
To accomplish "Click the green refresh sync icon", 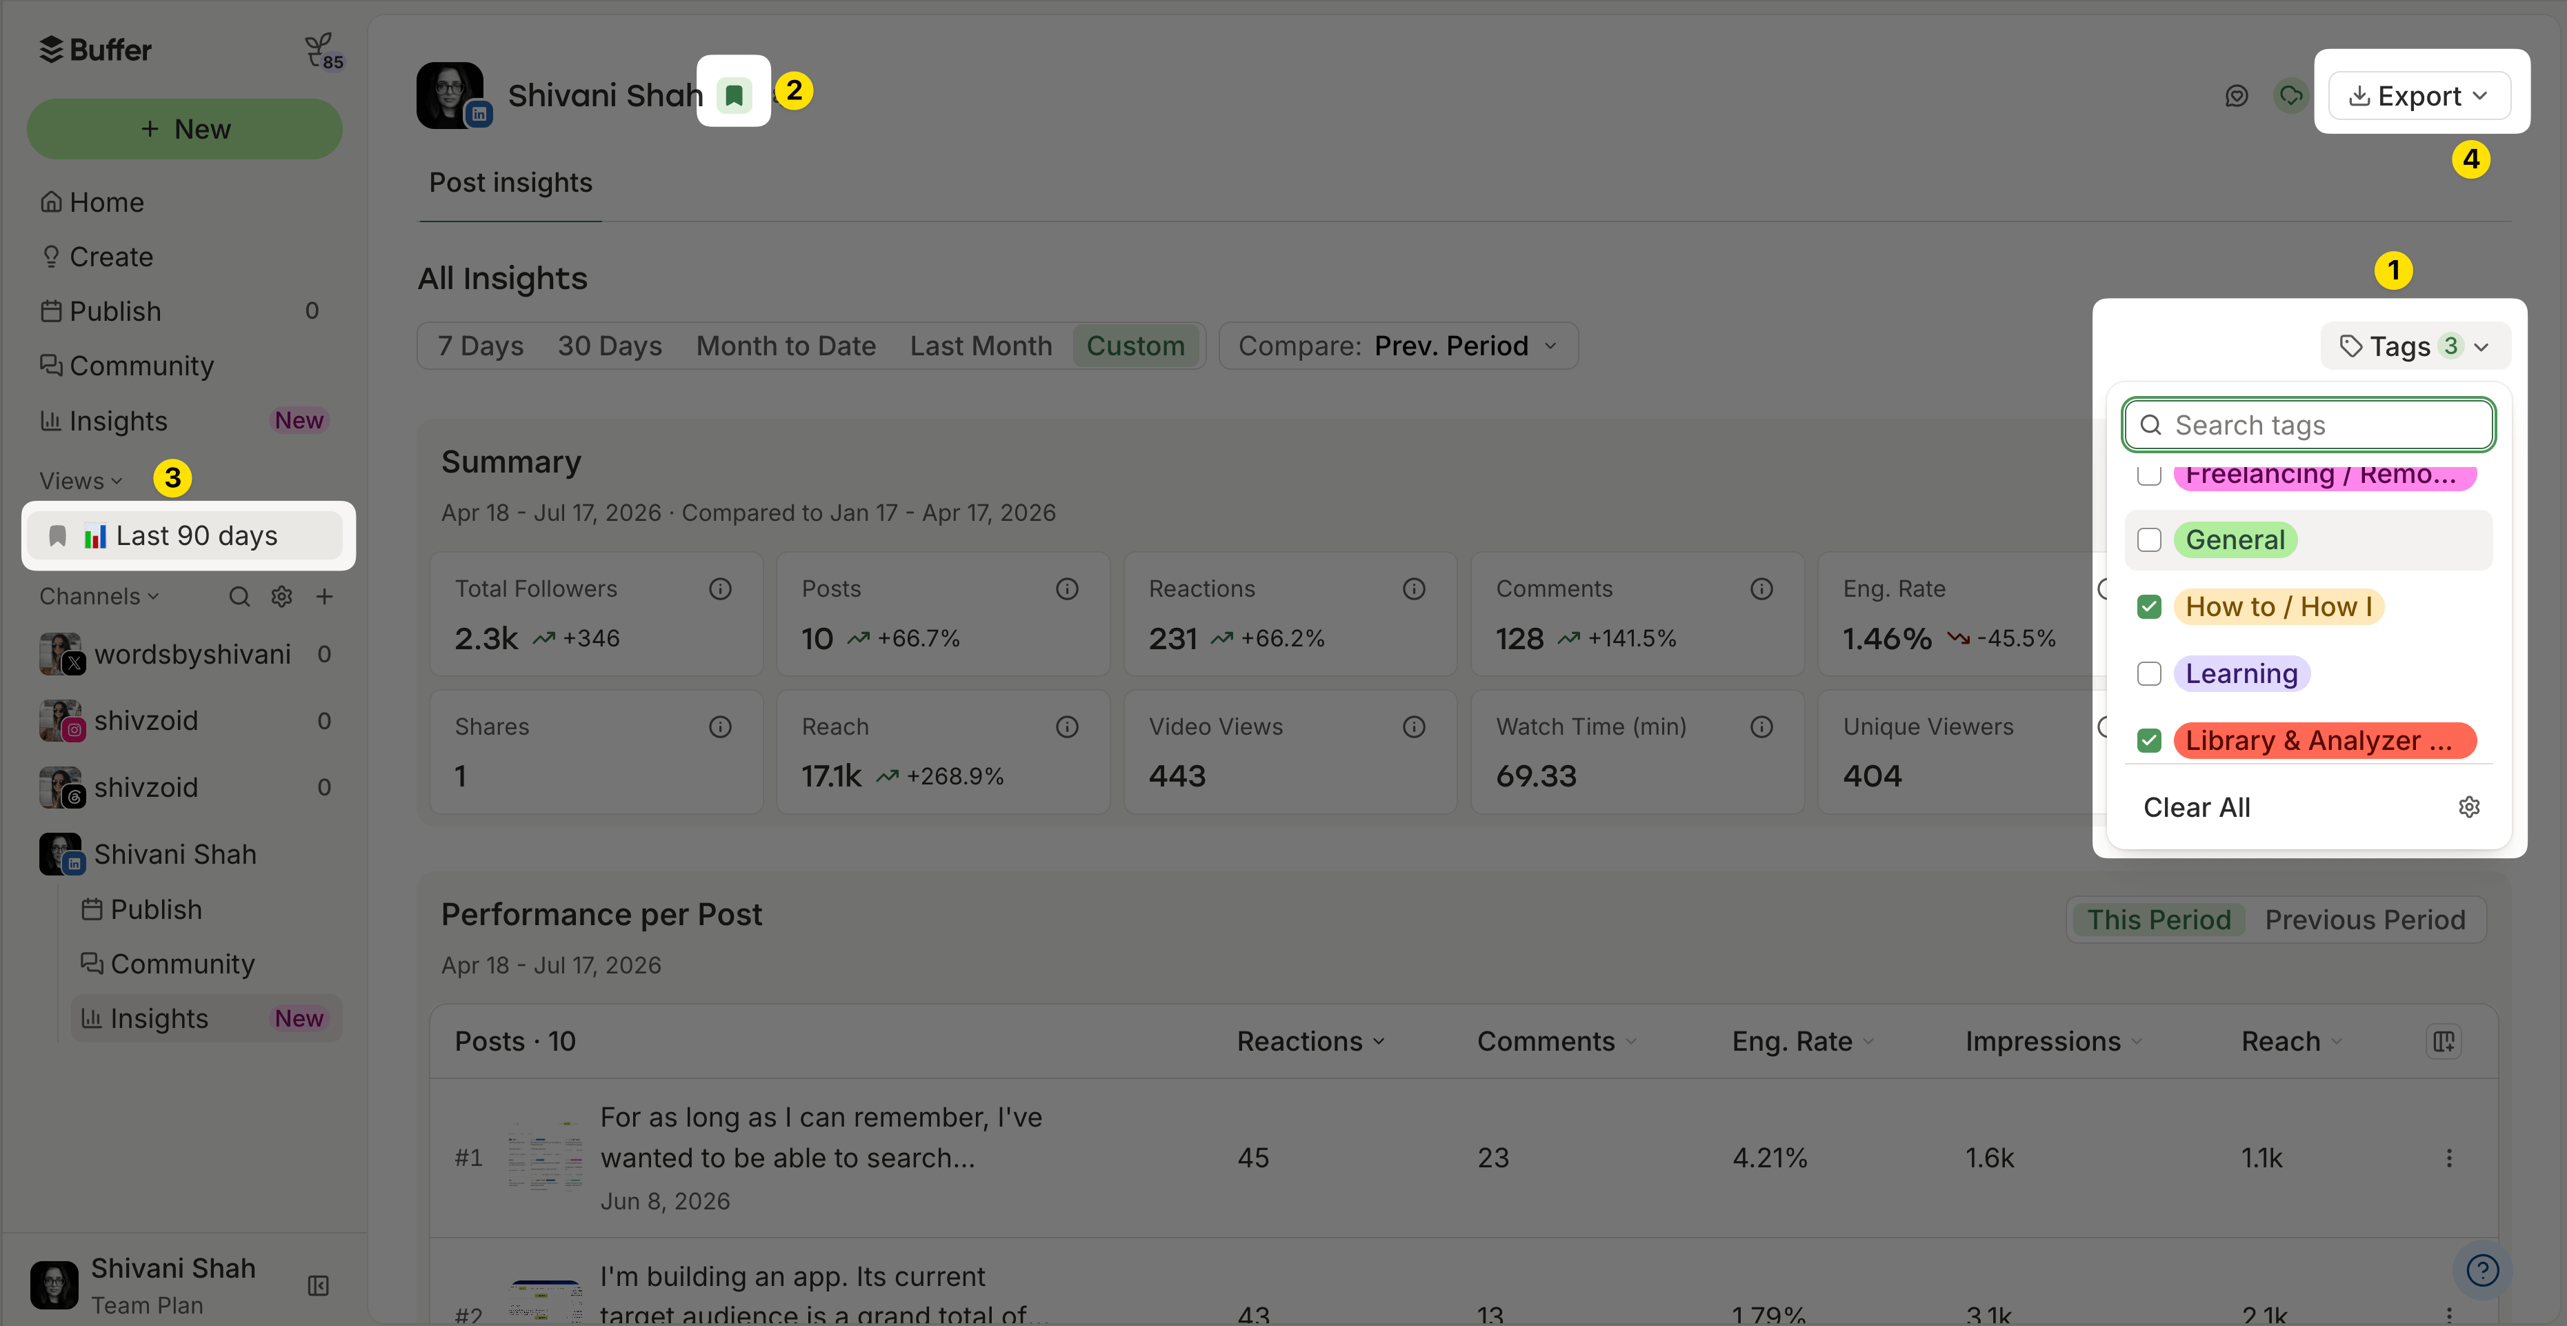I will pos(2290,96).
